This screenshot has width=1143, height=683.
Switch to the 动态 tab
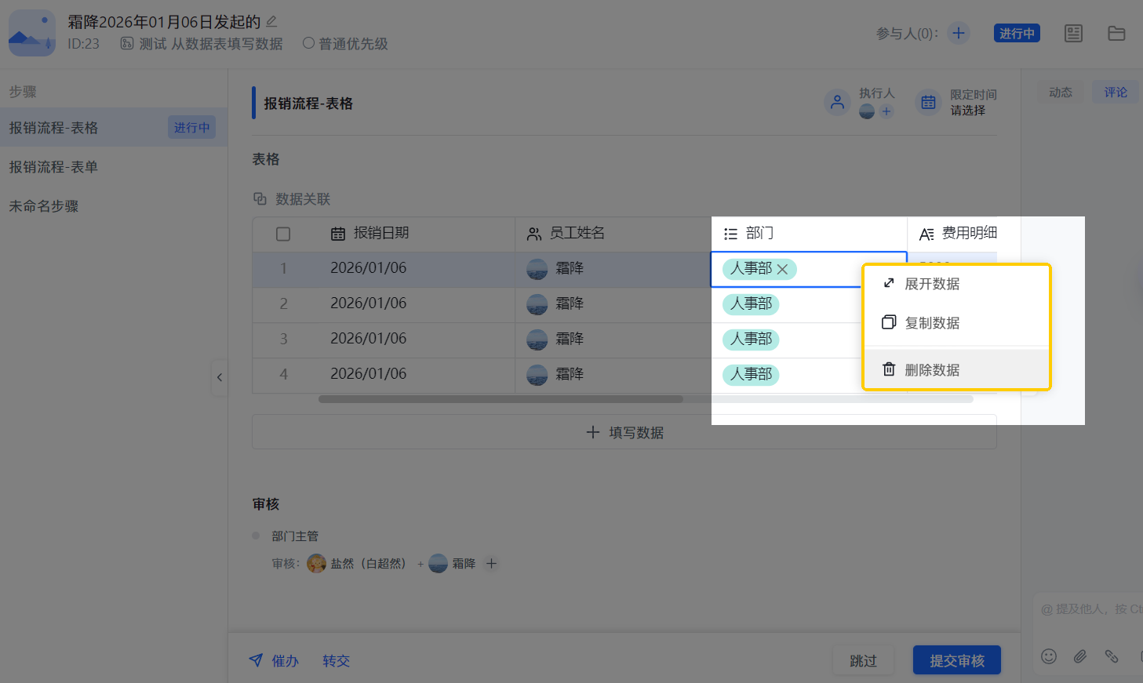1061,92
